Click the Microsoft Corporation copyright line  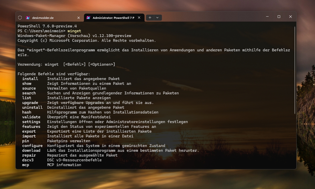click(87, 41)
